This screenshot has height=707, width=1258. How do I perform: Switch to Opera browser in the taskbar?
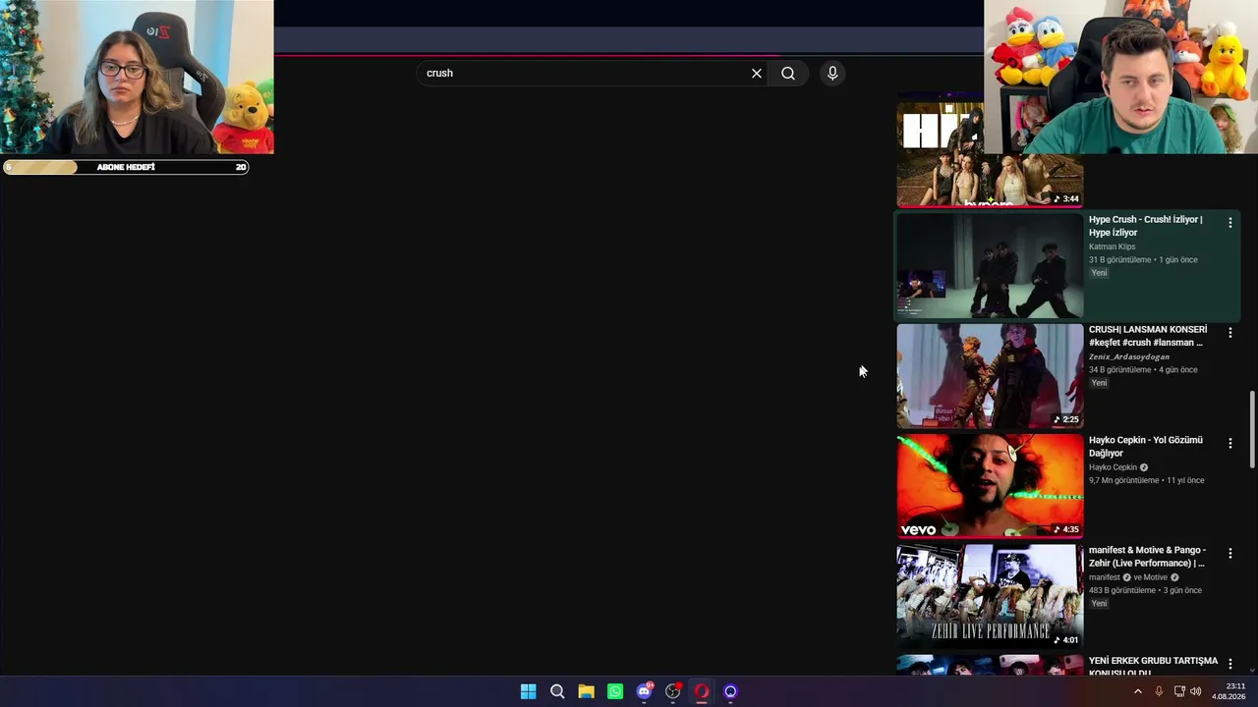tap(702, 691)
